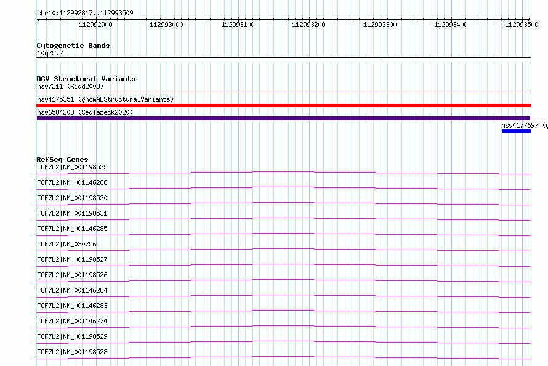Open variant nsv6584203 (Sedlazeck2020) label
The image size is (548, 366).
(85, 112)
